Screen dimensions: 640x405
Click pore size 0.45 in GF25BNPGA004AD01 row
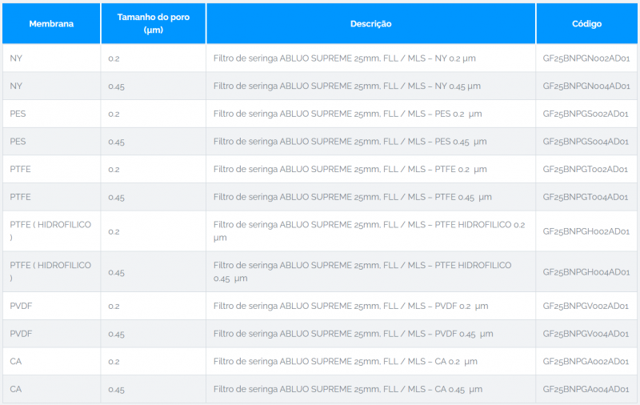116,390
